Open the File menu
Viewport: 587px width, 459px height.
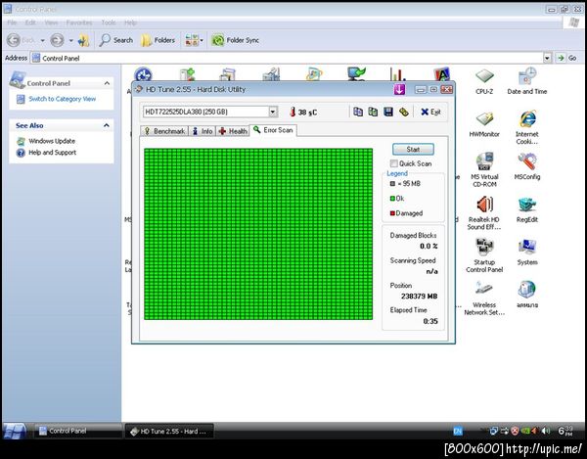[x=12, y=23]
